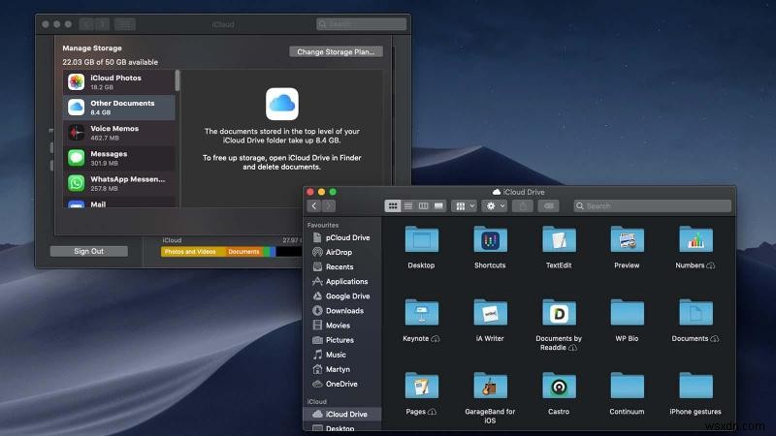Open the gear Action menu dropdown
Viewport: 776px width, 436px height.
click(495, 206)
